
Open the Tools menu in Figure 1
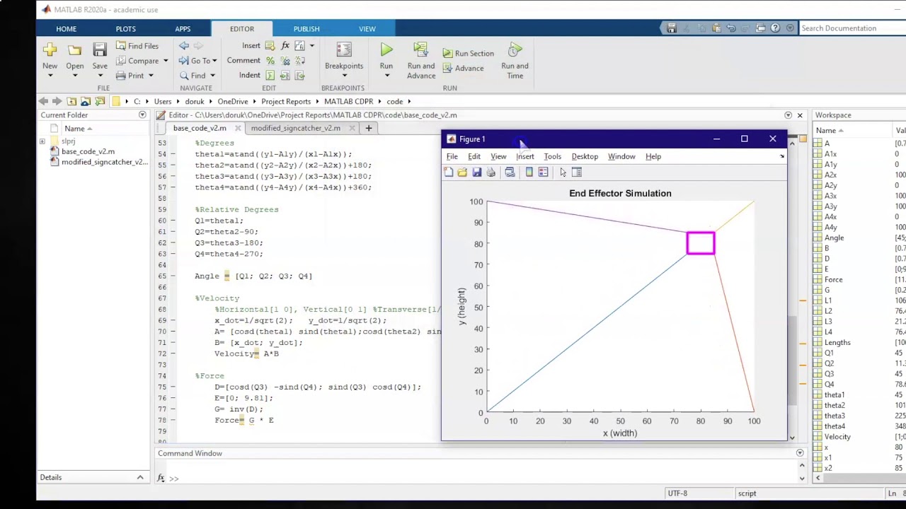click(552, 156)
